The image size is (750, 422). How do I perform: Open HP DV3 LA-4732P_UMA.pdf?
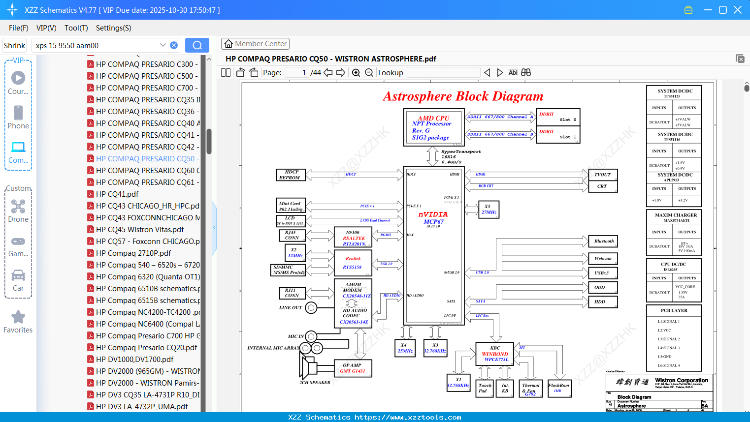click(x=137, y=406)
